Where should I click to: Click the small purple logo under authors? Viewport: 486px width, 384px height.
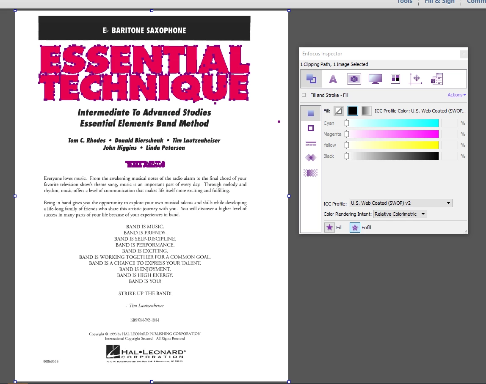(x=145, y=164)
